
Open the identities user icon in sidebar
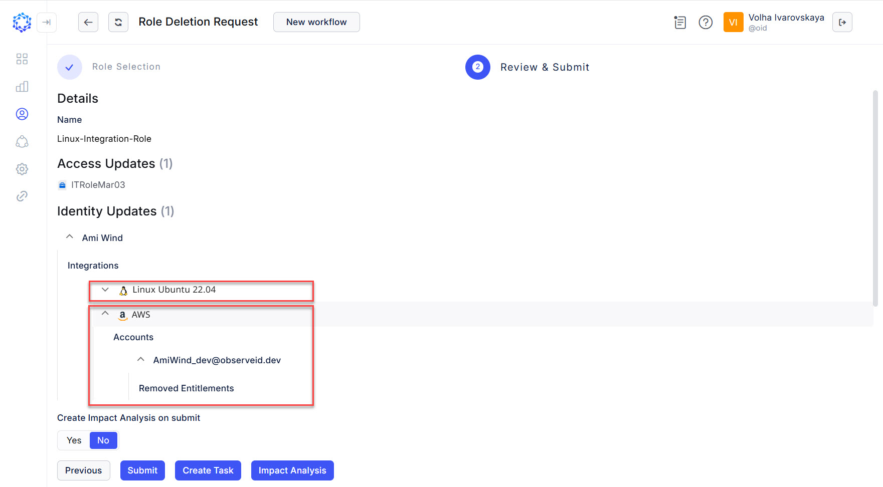tap(22, 114)
